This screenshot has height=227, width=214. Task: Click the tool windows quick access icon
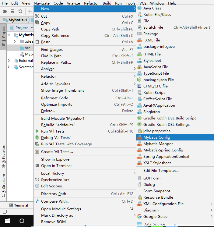5,212
